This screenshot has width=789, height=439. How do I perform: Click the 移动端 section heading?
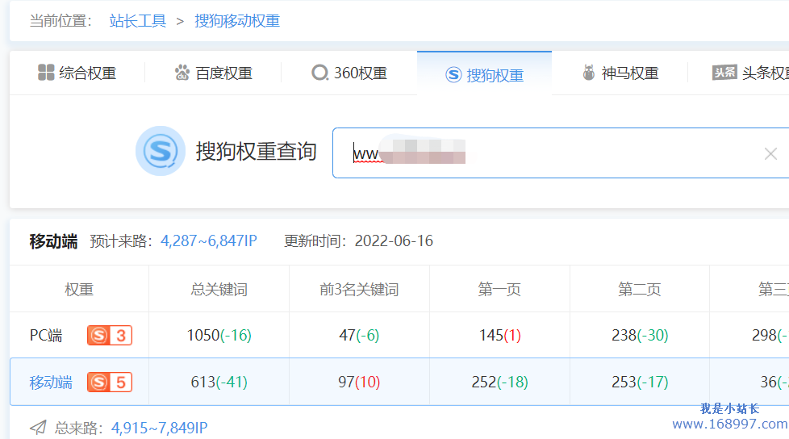pyautogui.click(x=53, y=241)
